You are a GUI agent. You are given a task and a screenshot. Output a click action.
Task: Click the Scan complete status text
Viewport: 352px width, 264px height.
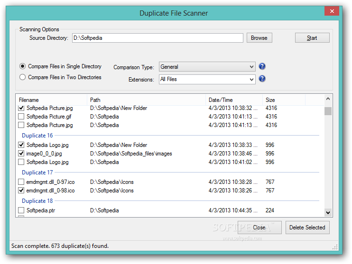[60, 246]
